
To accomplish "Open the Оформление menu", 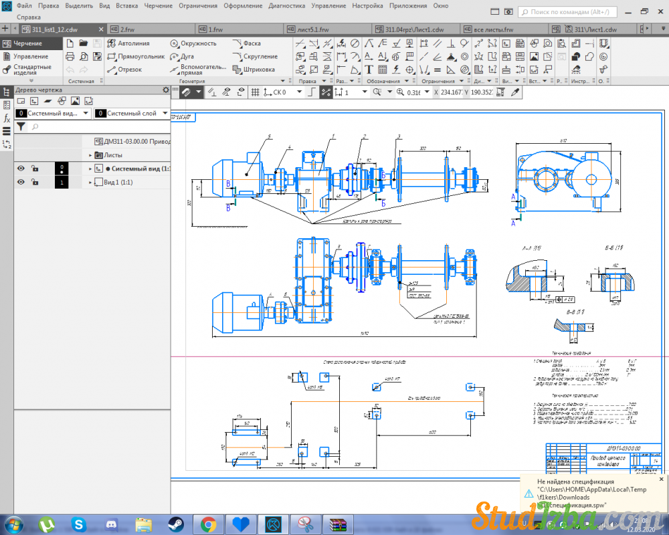I will pyautogui.click(x=242, y=5).
